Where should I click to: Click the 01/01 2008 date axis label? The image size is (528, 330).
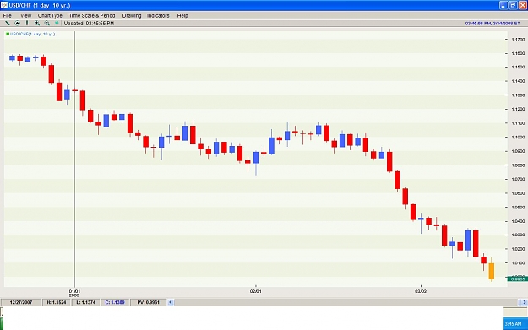pyautogui.click(x=74, y=293)
